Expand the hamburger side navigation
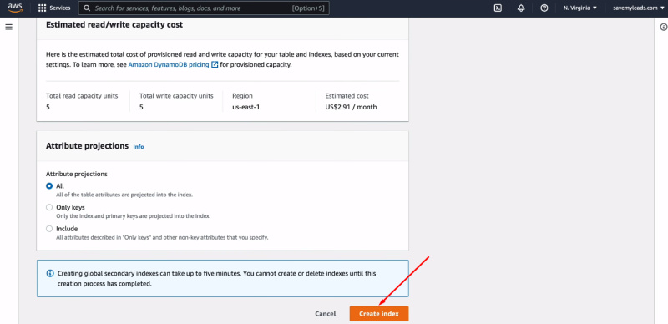668x324 pixels. pos(8,28)
